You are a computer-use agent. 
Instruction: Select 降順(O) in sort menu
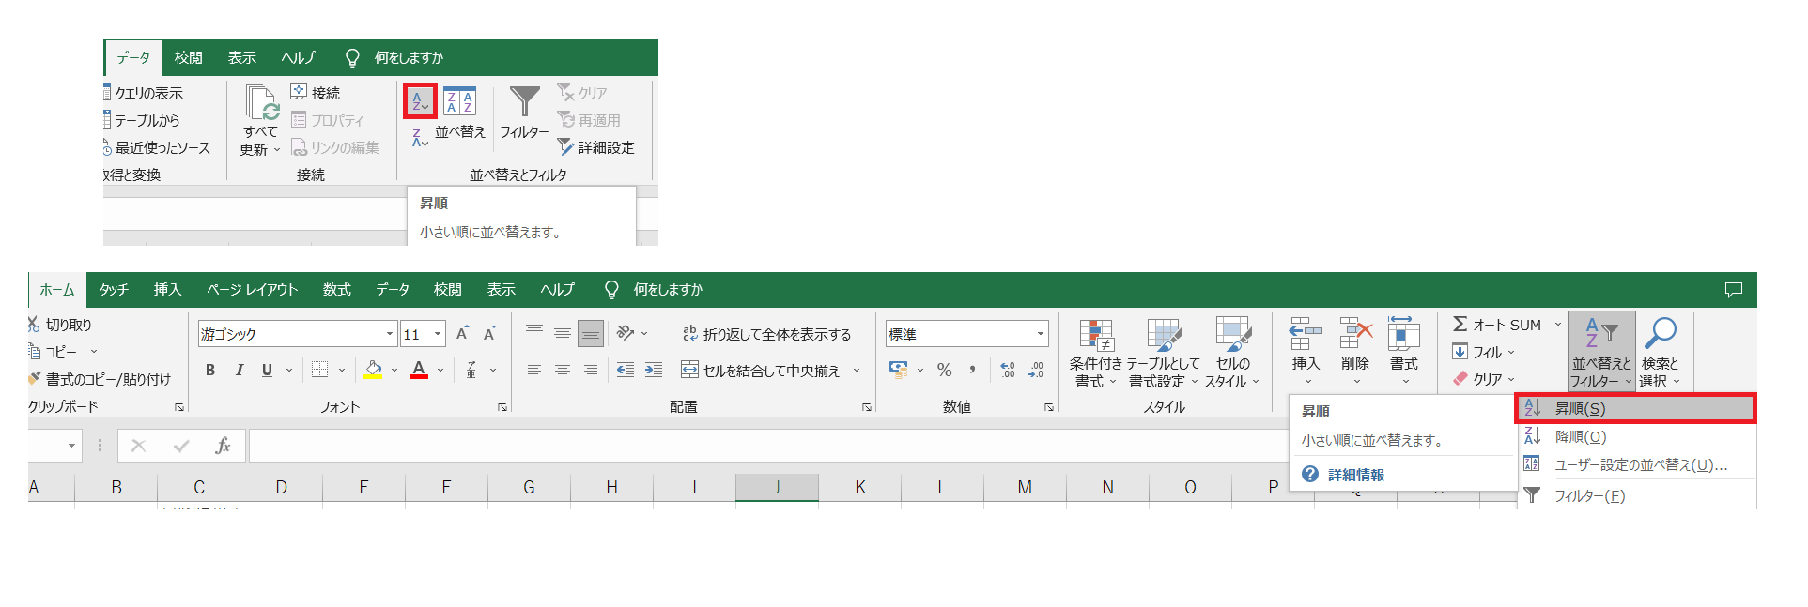coord(1635,436)
